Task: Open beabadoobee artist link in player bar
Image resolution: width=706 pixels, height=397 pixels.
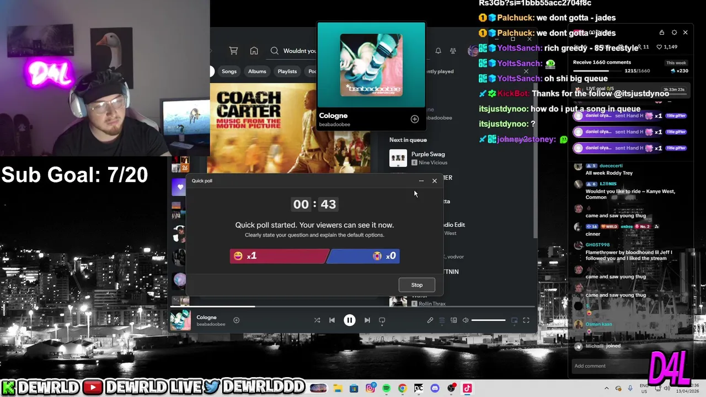Action: click(x=211, y=324)
